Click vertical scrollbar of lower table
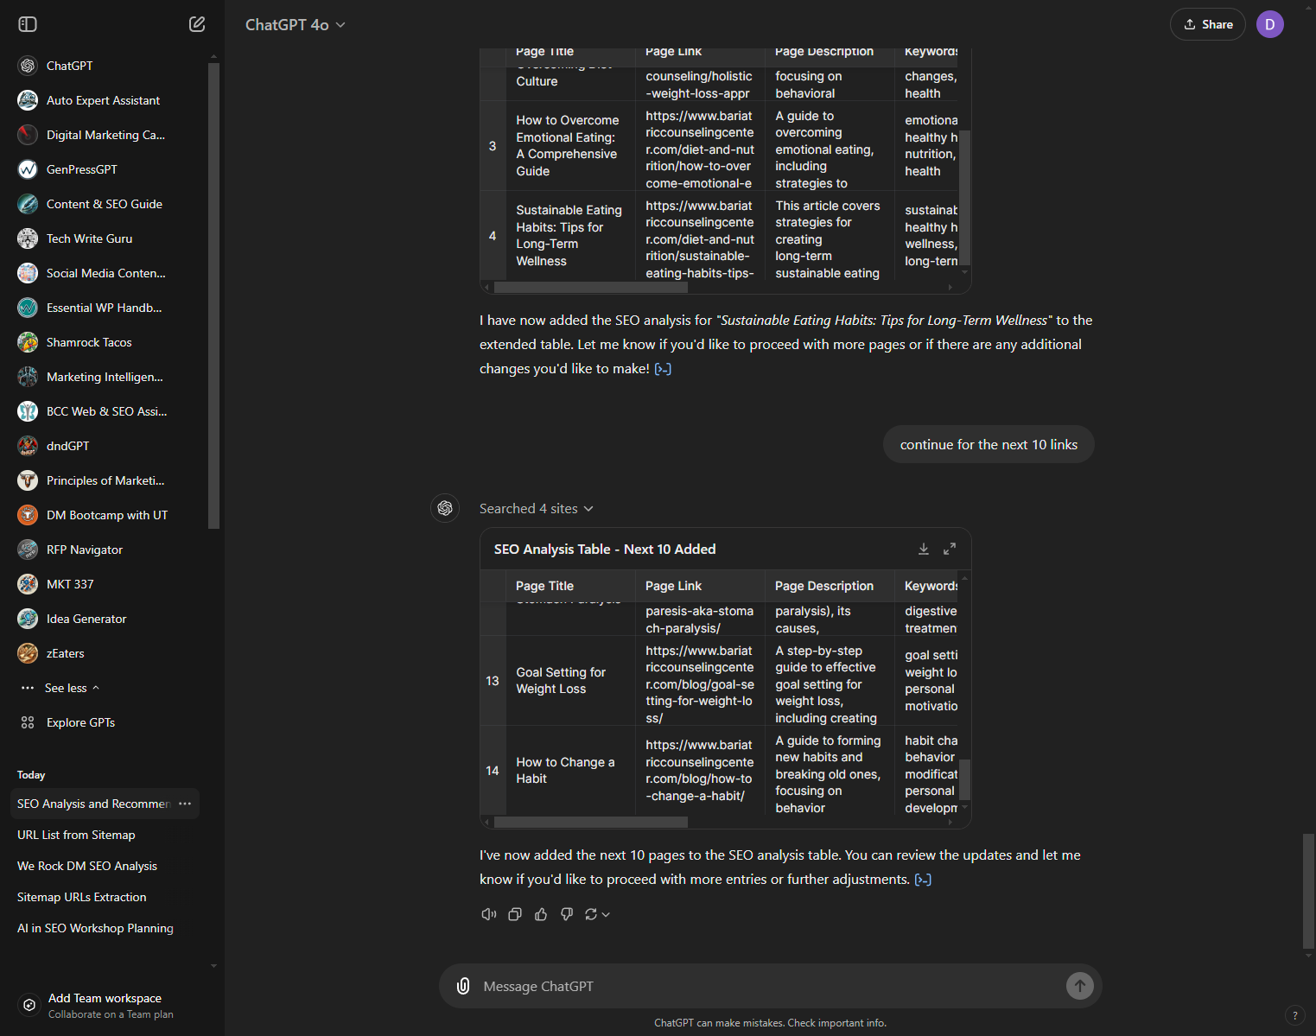Screen dimensions: 1316x1036 [x=965, y=780]
